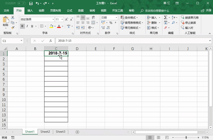Screen dimensions: 213x140
Task: Click the 共享 share button
Action: pyautogui.click(x=206, y=11)
